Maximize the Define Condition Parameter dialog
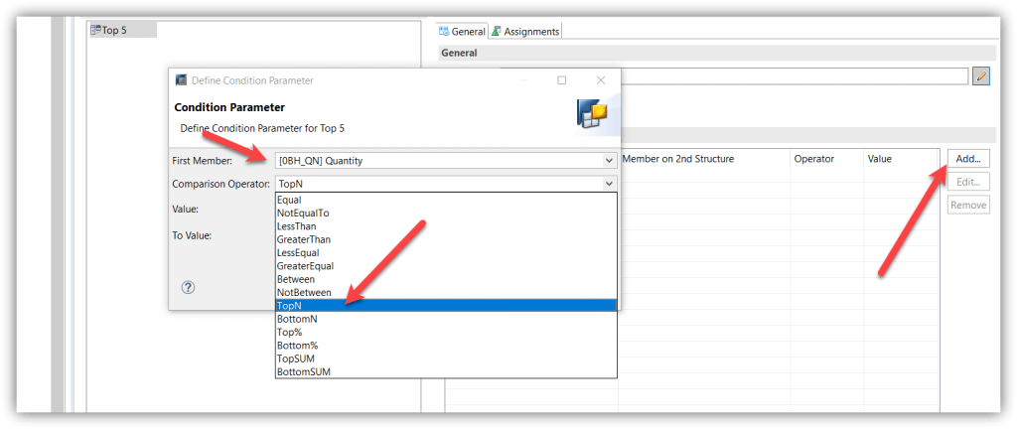The width and height of the screenshot is (1017, 429). (562, 80)
